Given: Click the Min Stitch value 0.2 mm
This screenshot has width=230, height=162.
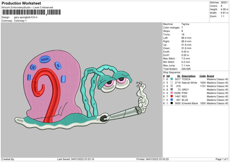Looking at the screenshot, I should click(186, 62).
